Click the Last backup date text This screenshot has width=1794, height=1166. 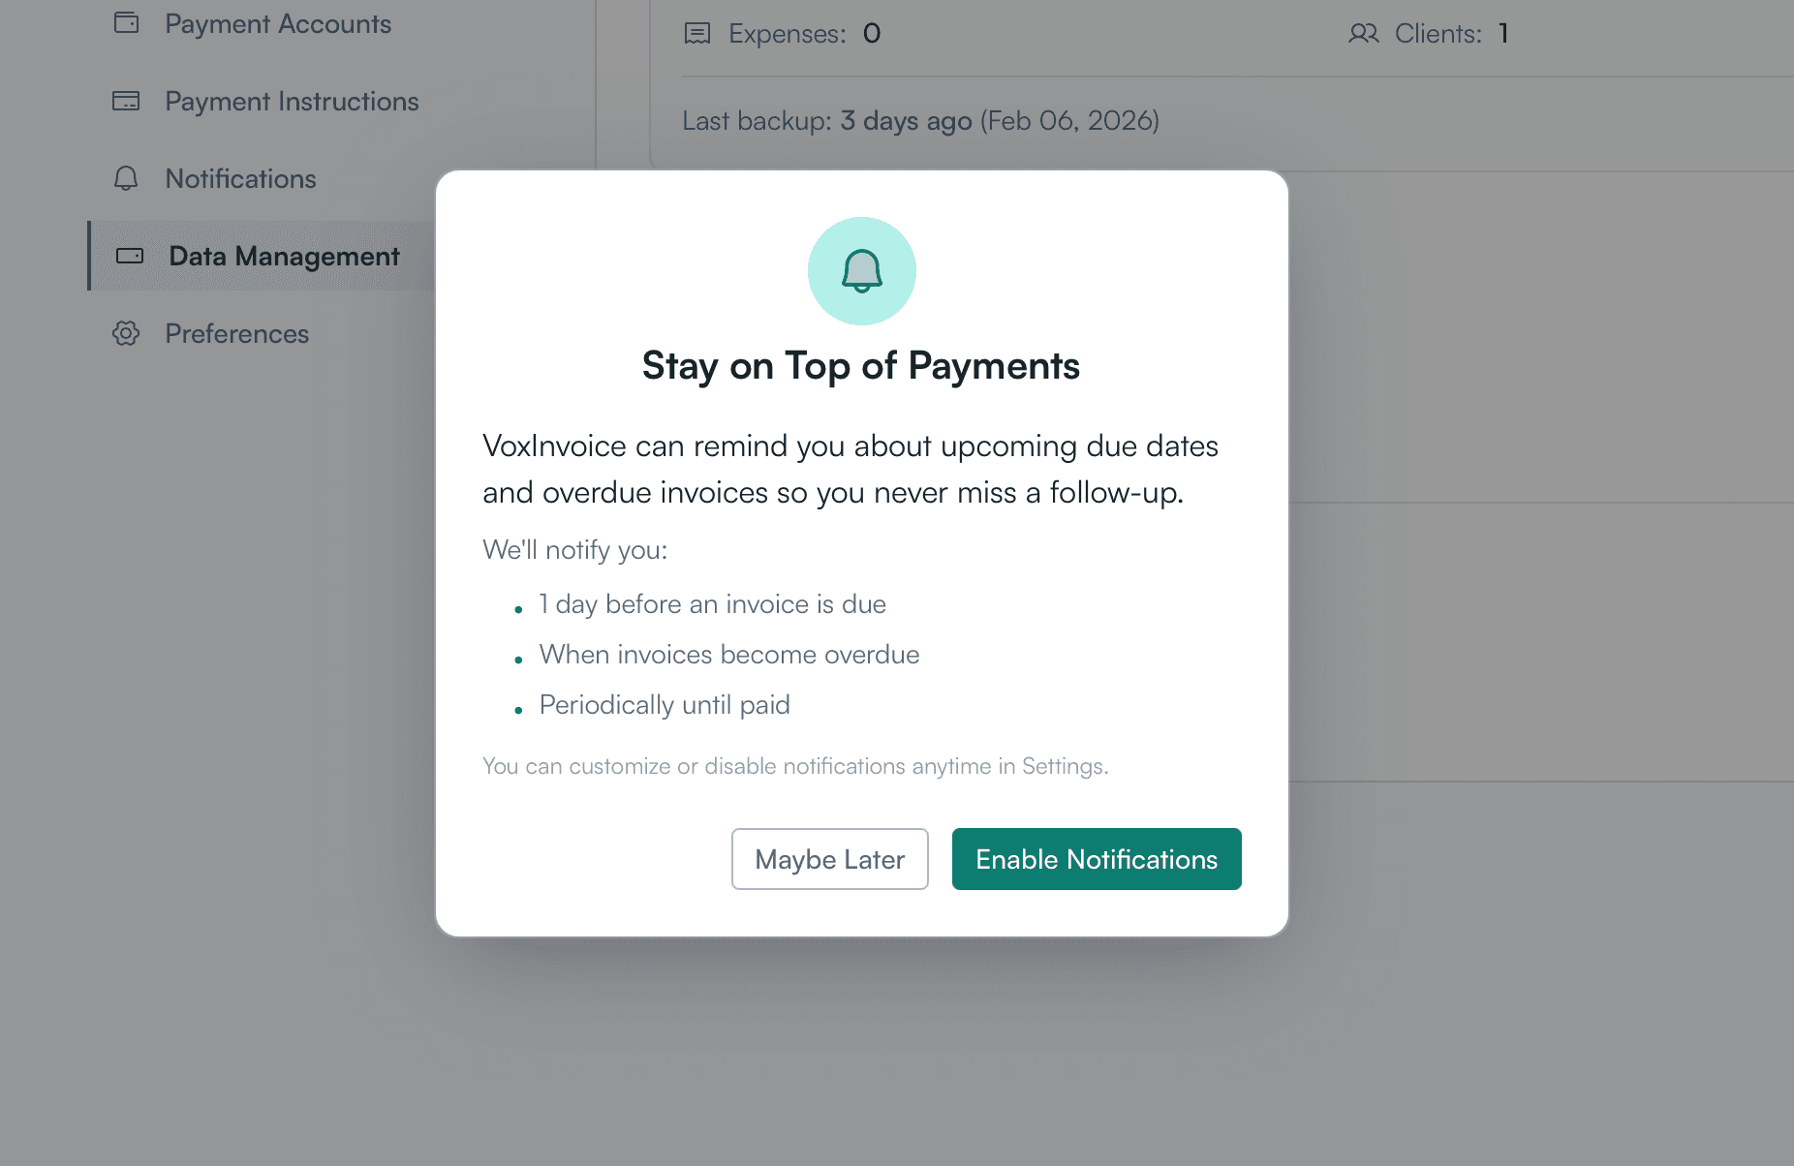pos(920,121)
